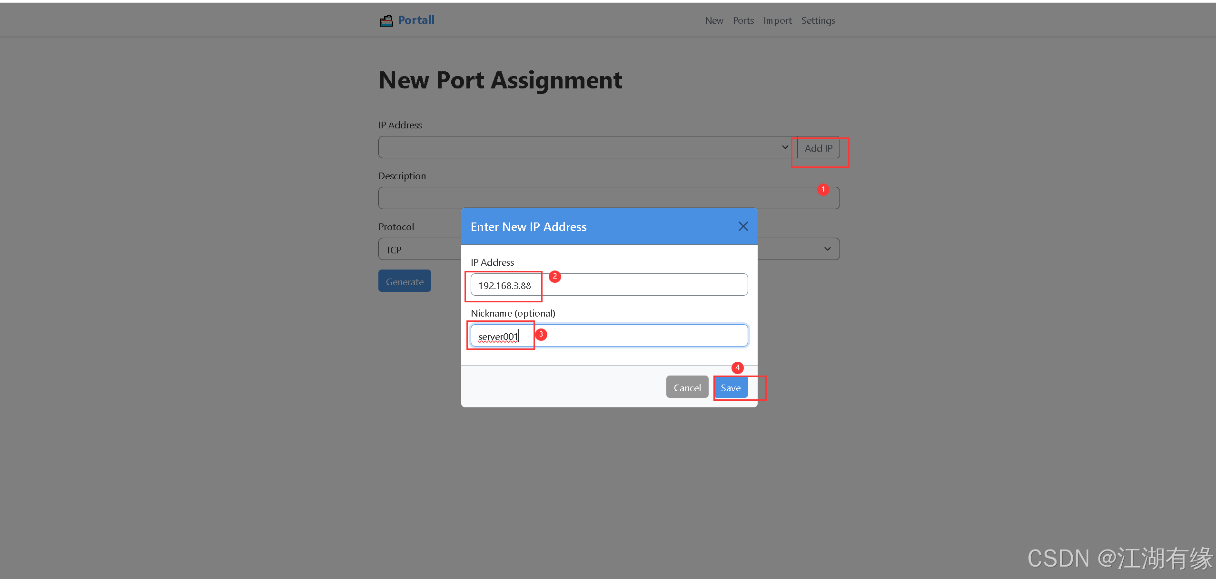This screenshot has height=579, width=1216.
Task: Open the Import page
Action: tap(777, 20)
